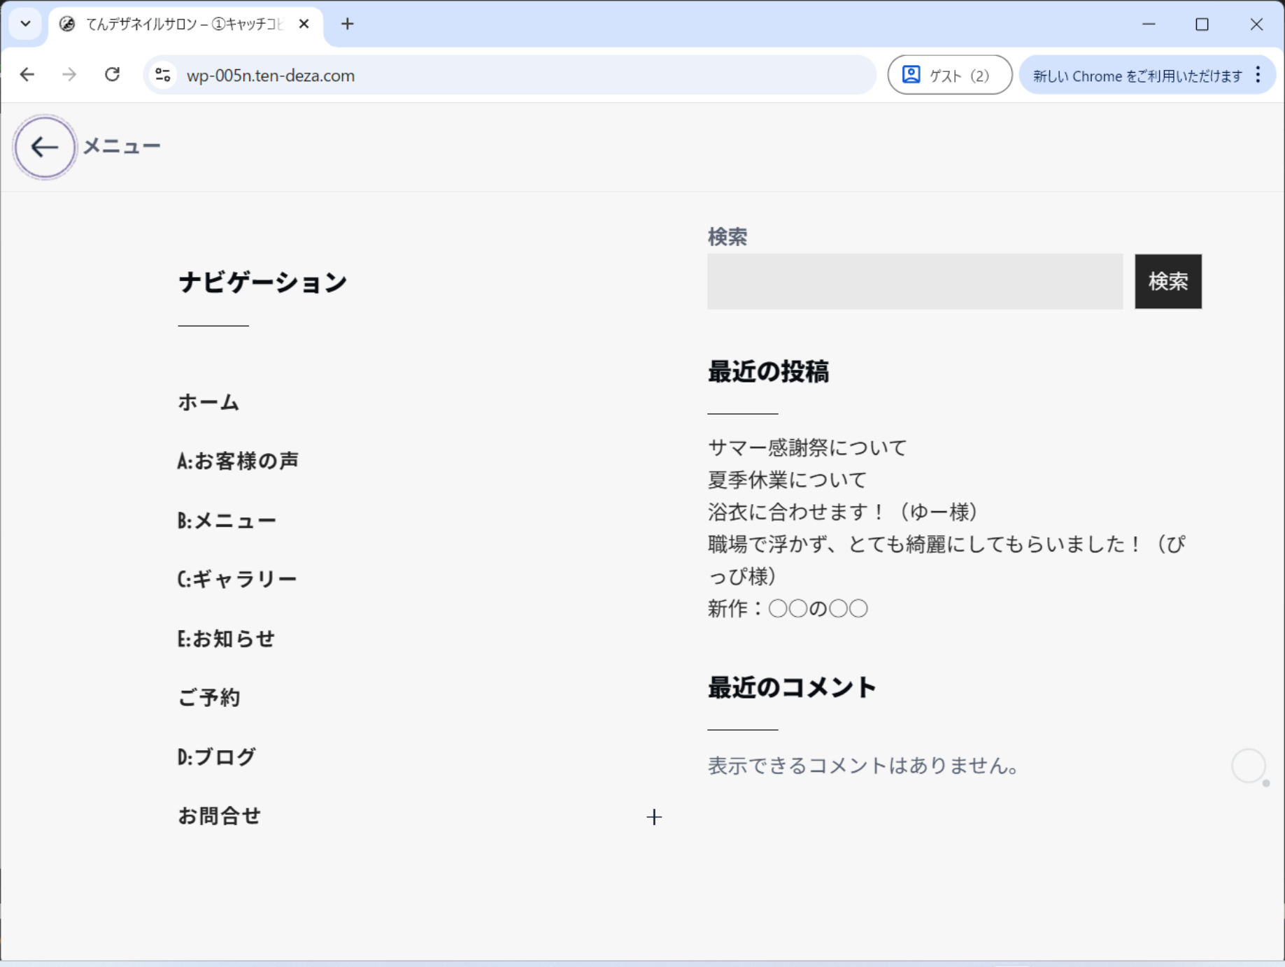
Task: Open a new tab with plus icon
Action: (x=347, y=24)
